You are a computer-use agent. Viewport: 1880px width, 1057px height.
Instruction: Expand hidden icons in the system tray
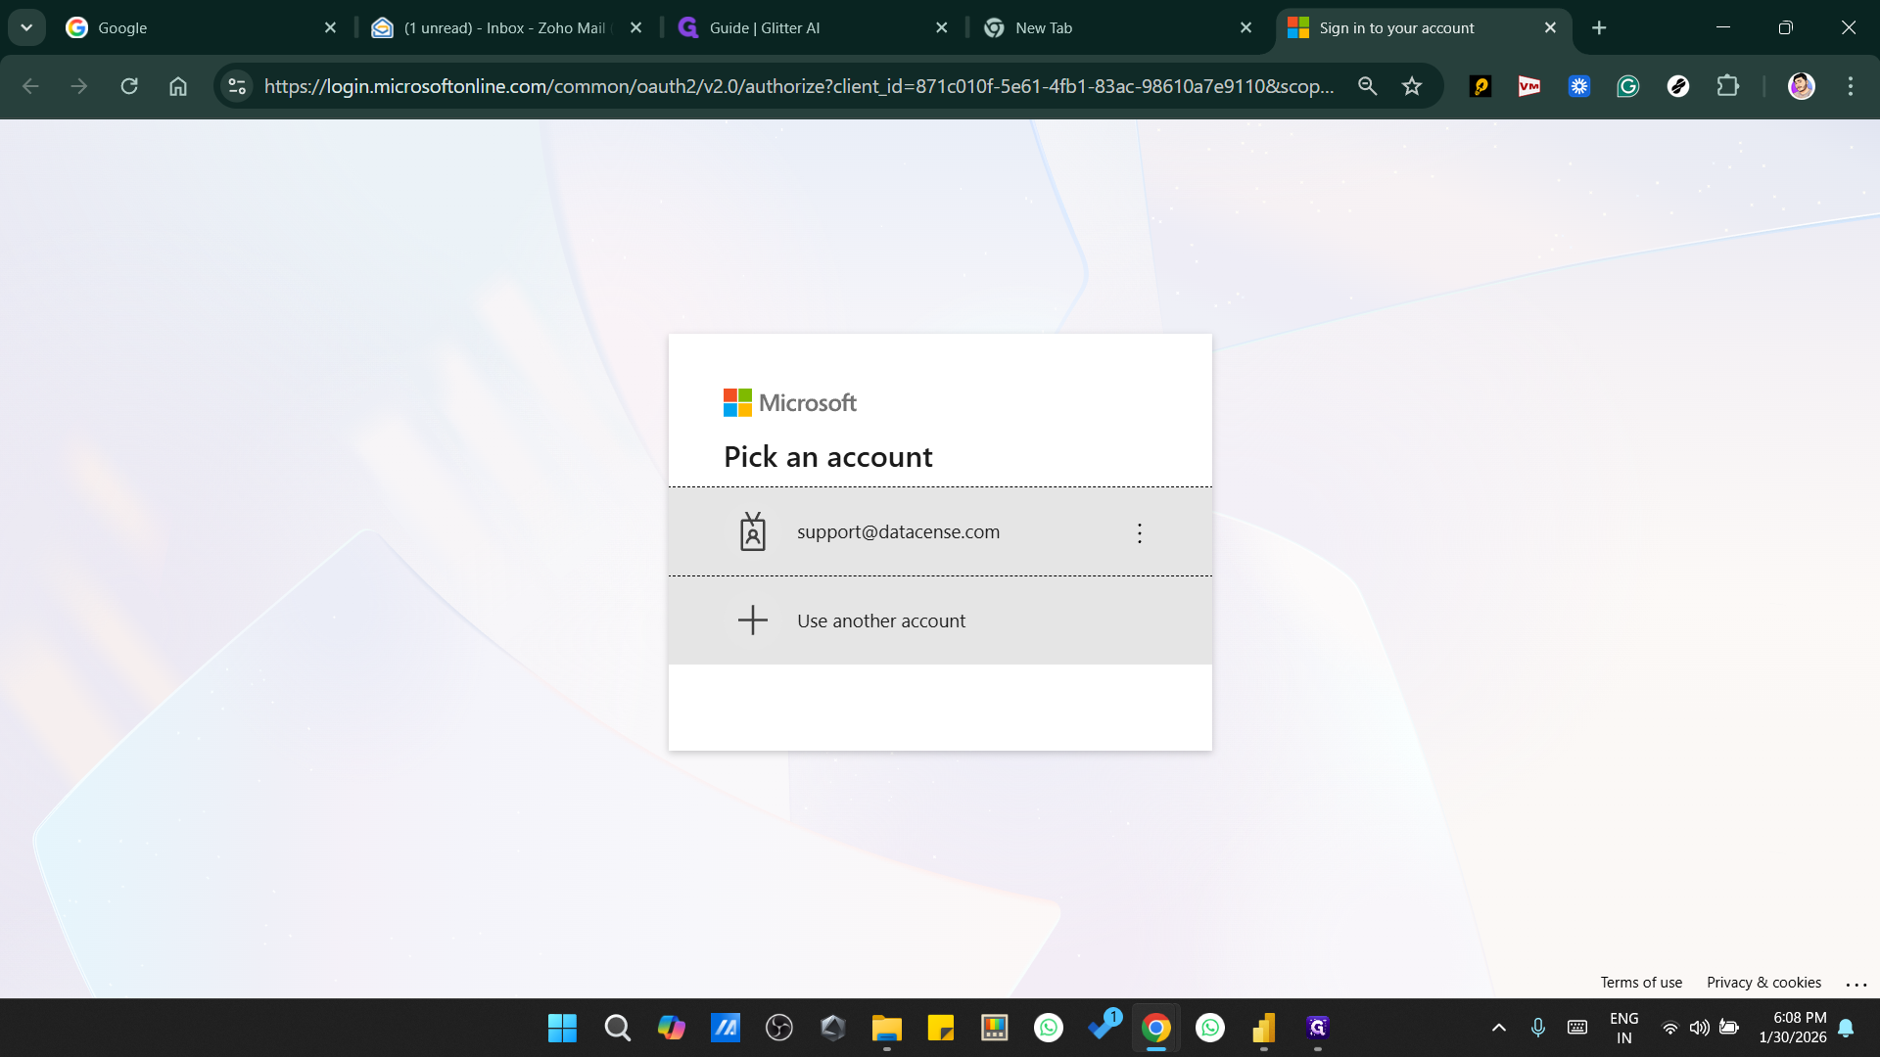pyautogui.click(x=1498, y=1028)
